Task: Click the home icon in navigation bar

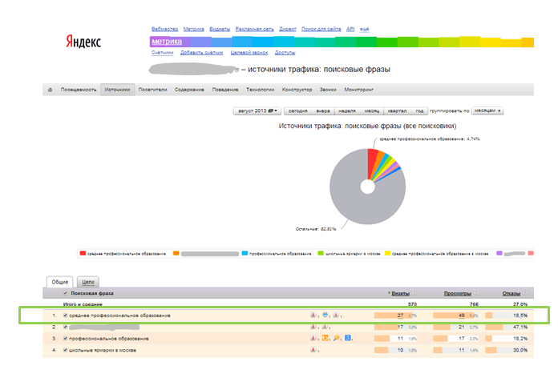Action: (51, 90)
